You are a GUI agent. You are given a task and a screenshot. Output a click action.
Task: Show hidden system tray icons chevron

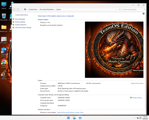pos(135,118)
